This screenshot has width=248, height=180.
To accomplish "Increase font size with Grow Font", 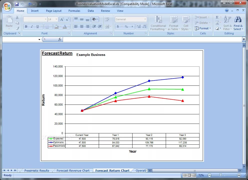I will [x=62, y=19].
